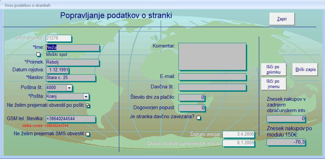This screenshot has height=159, width=325.
Task: Enable Ne želim prejemati SMS obvestil checkbox
Action: click(88, 134)
